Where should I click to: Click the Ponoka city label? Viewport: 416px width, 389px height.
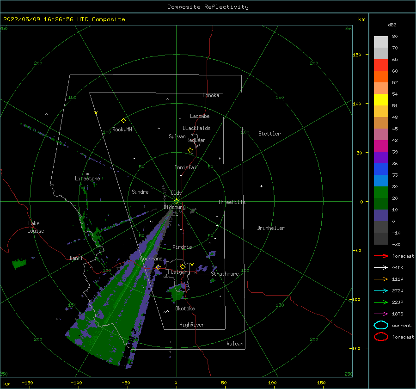211,95
